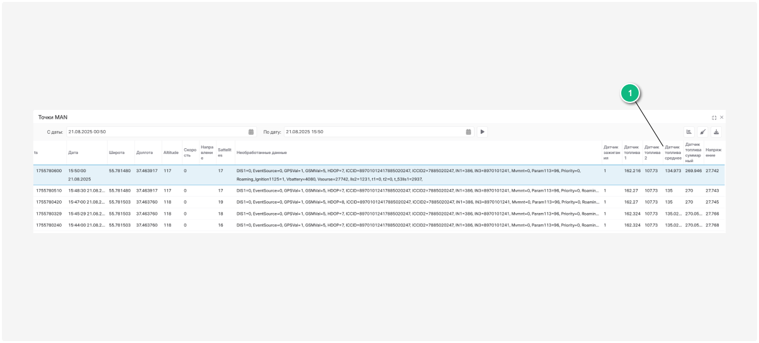The height and width of the screenshot is (343, 759).
Task: Click the 'Датчик зажигания' column header
Action: (612, 153)
